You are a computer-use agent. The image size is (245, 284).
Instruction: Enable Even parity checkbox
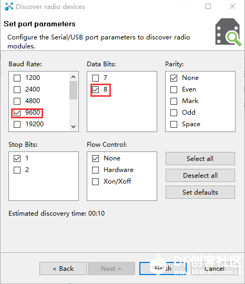coord(173,89)
